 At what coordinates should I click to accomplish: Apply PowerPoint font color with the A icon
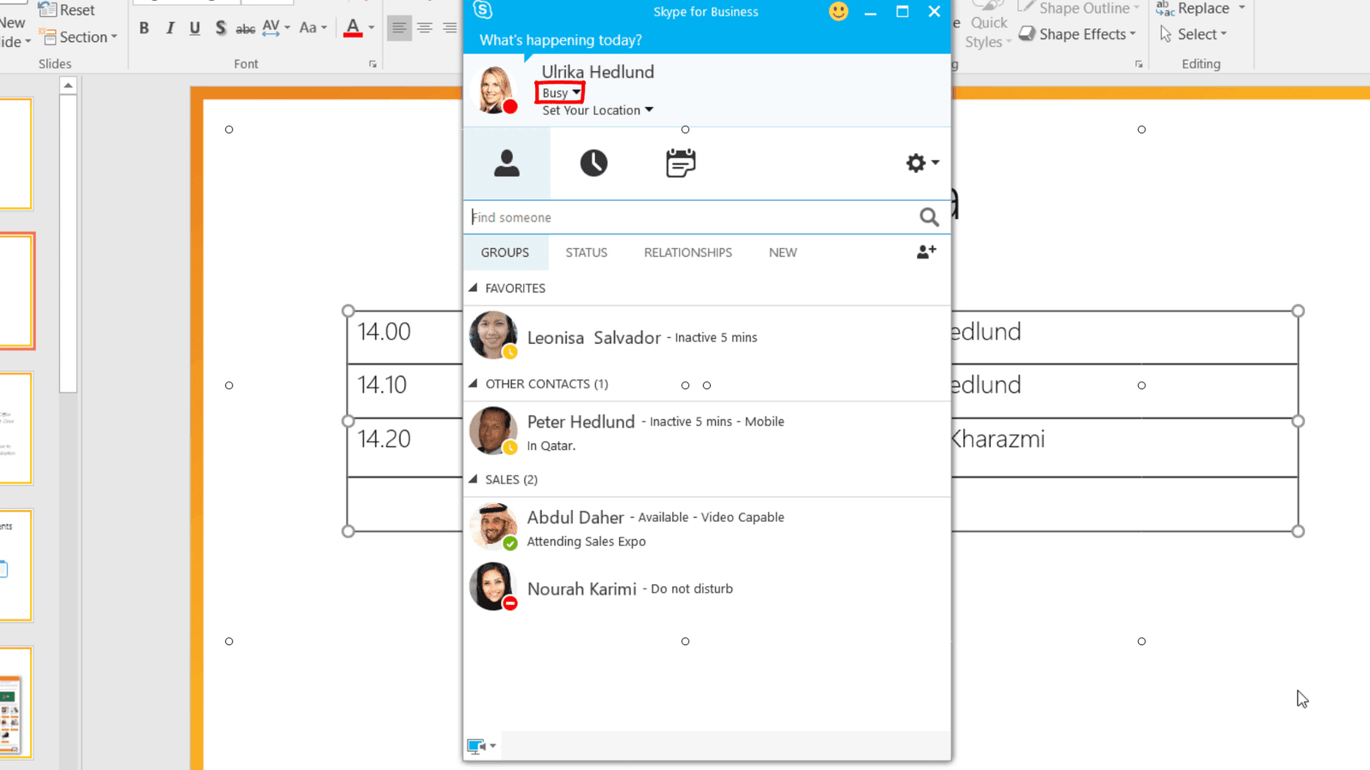(352, 27)
